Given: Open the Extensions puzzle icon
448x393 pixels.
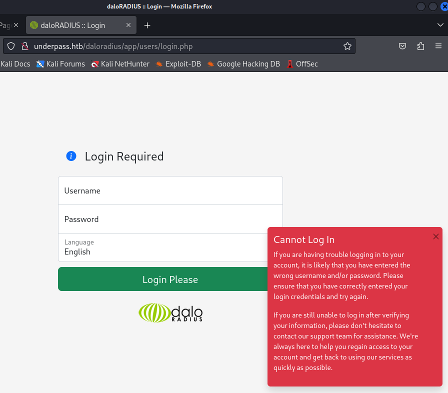Looking at the screenshot, I should [x=420, y=46].
